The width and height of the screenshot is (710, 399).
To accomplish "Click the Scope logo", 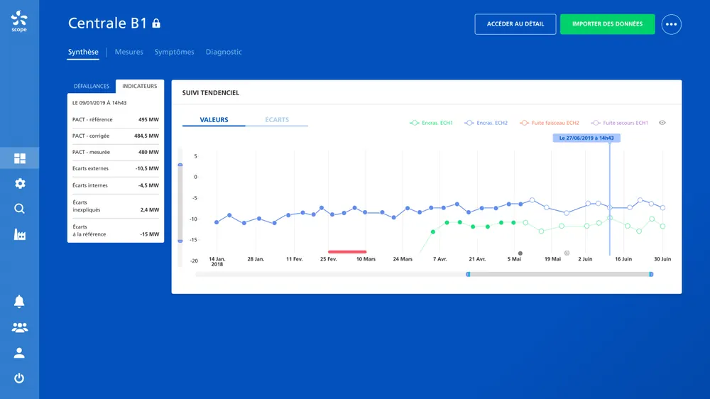I will (19, 21).
